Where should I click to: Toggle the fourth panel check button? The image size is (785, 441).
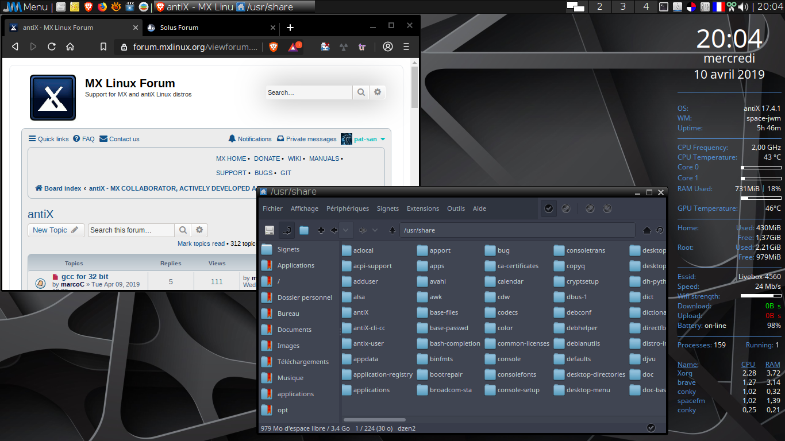pyautogui.click(x=607, y=208)
